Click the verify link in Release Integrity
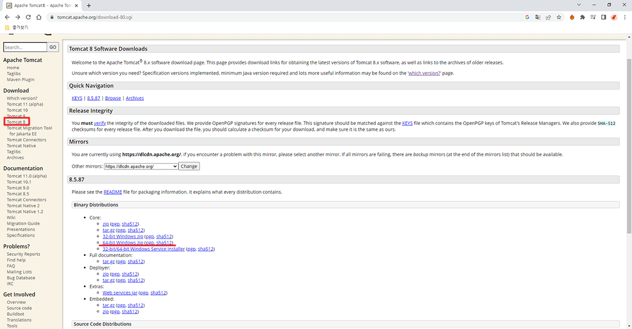The width and height of the screenshot is (632, 329). point(99,123)
